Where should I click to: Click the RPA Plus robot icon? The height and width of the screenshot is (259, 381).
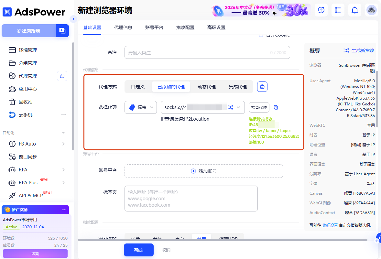tap(12, 183)
